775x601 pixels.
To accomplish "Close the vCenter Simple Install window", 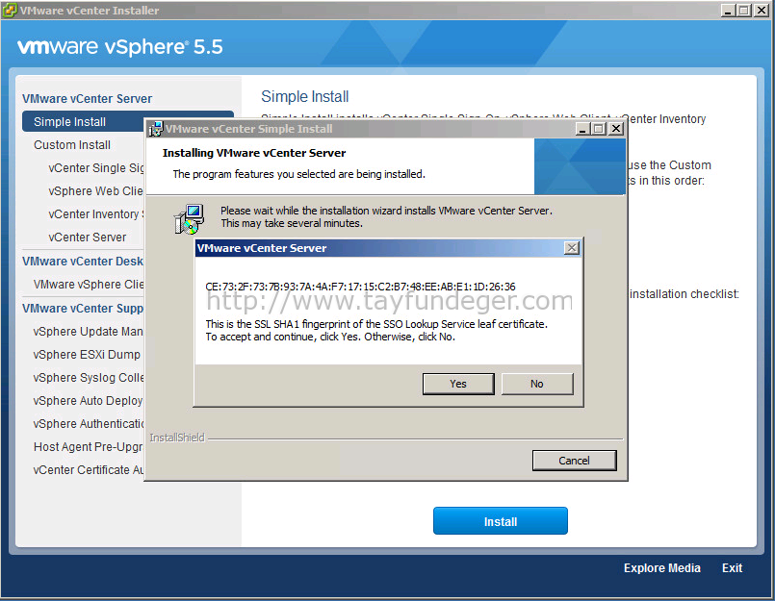I will point(616,129).
